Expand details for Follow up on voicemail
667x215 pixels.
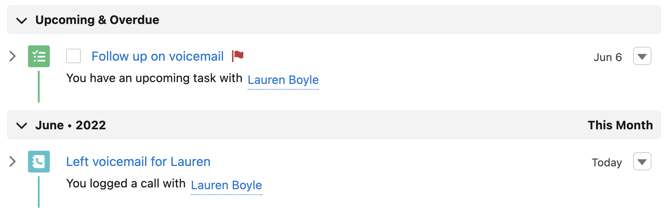(x=13, y=56)
